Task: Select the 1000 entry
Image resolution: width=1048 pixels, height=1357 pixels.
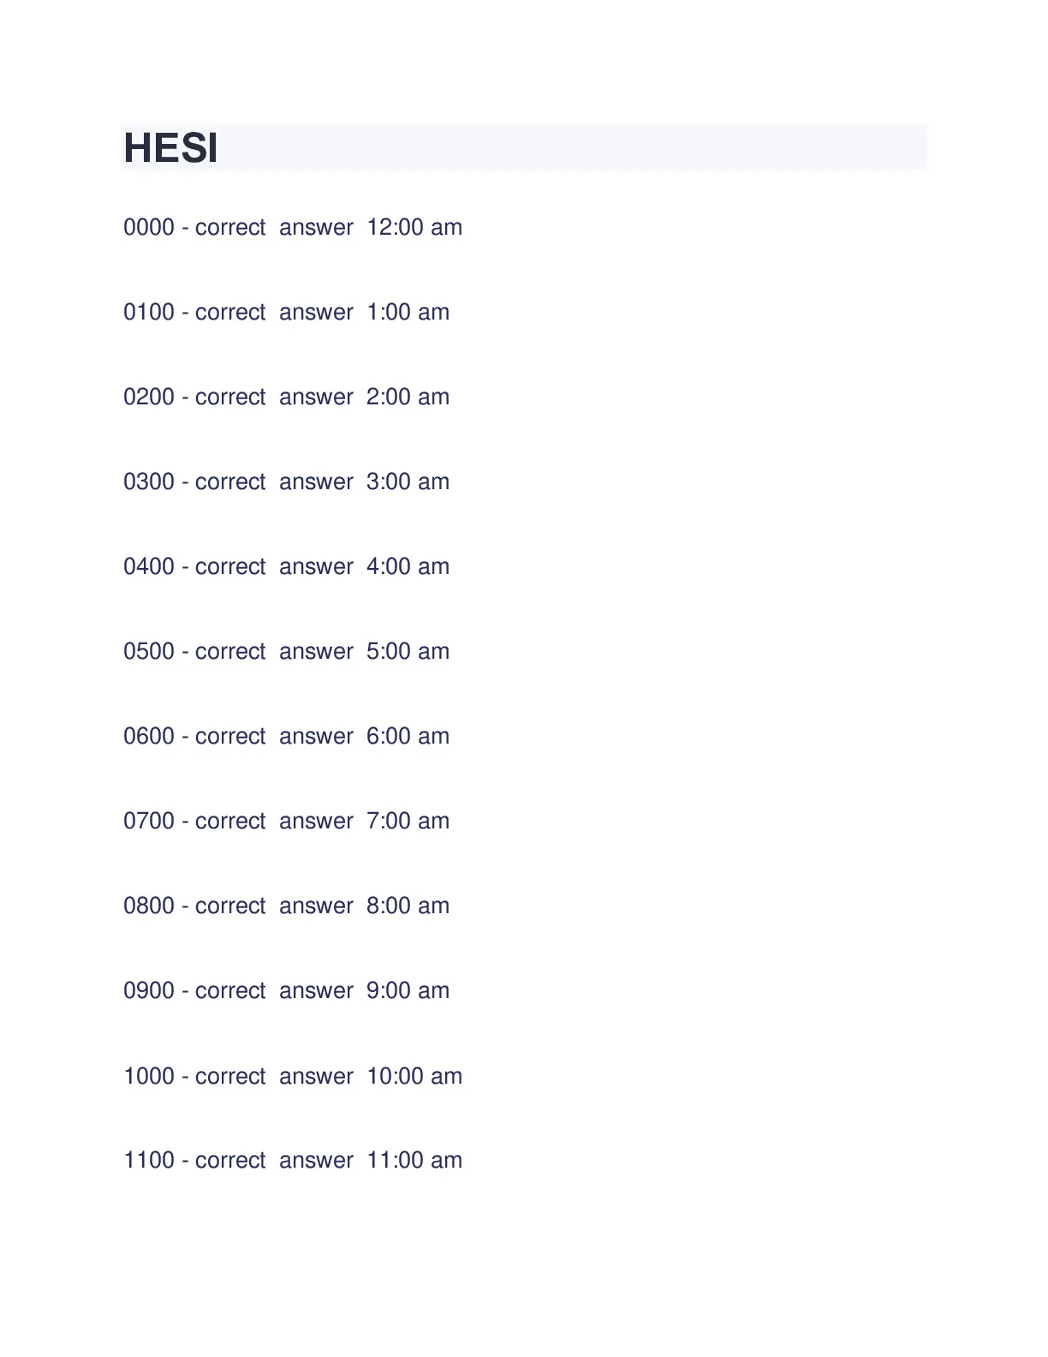Action: (293, 1076)
